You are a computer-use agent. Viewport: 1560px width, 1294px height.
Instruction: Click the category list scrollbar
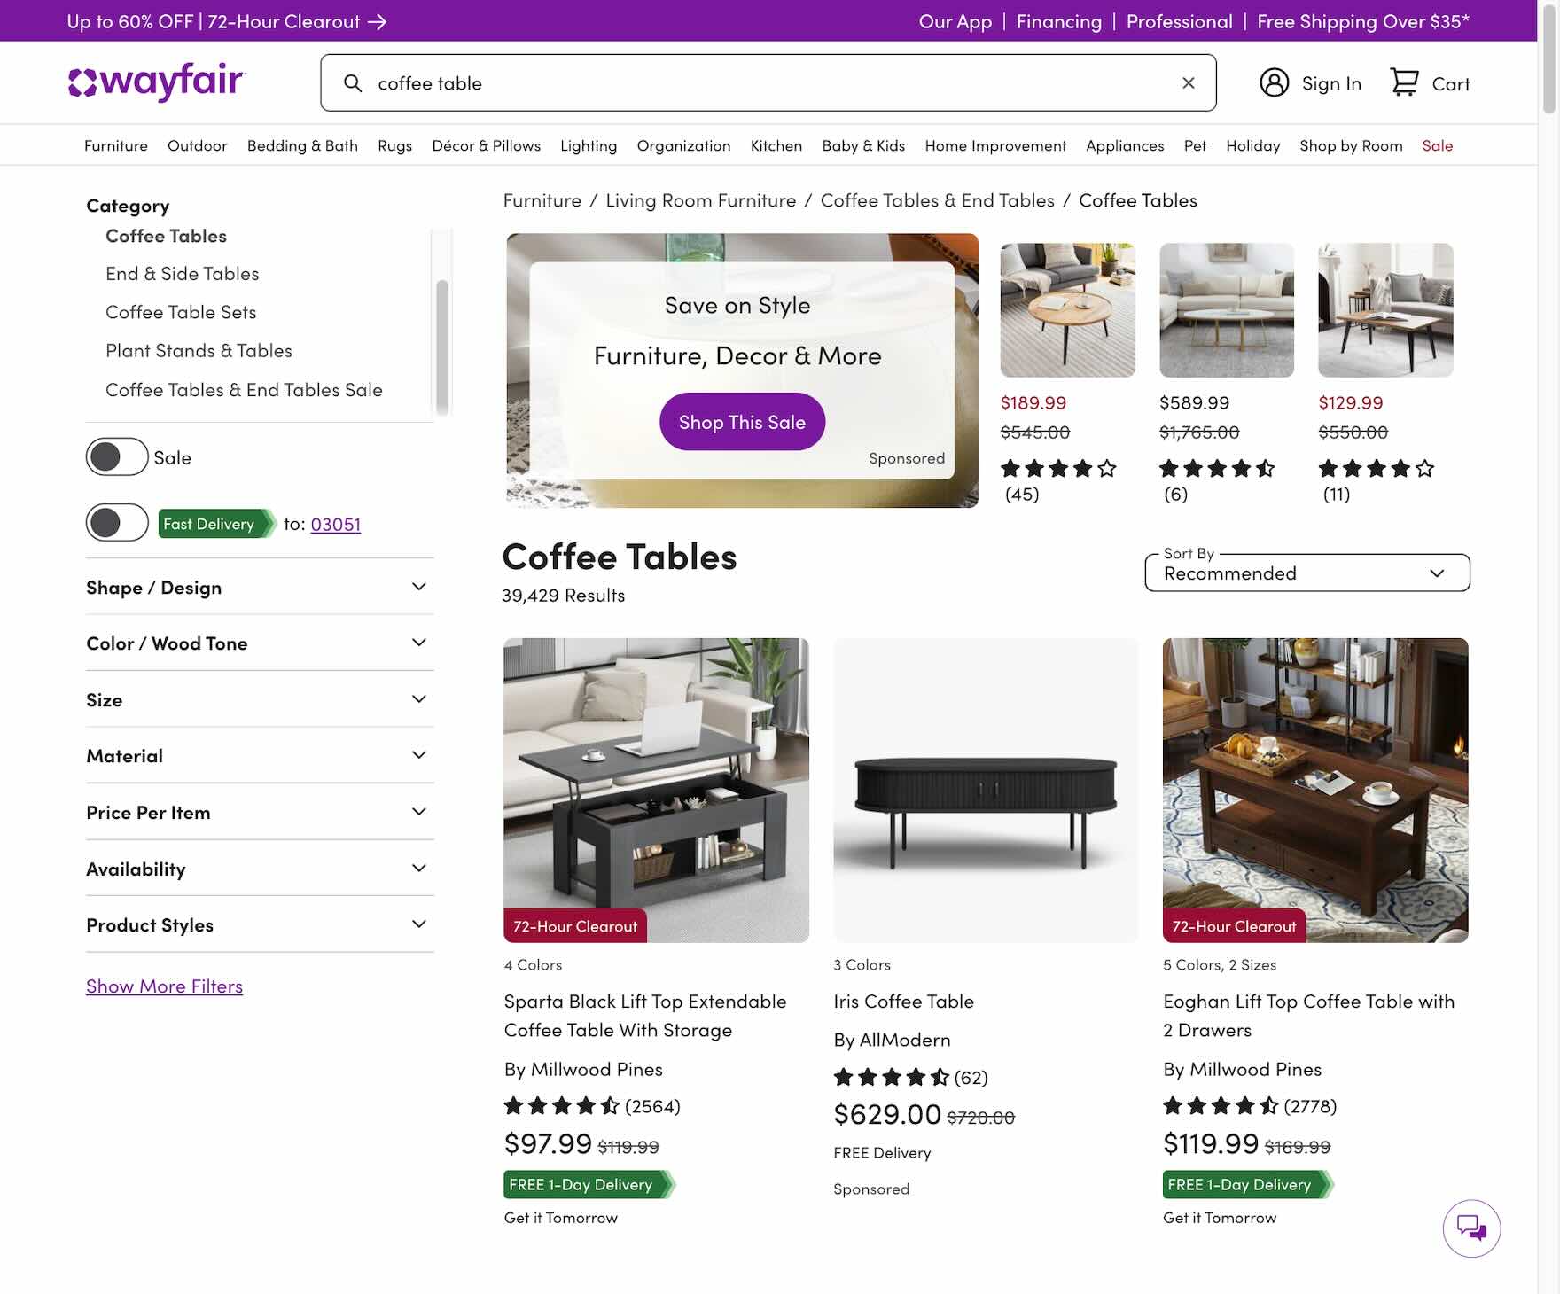coord(442,346)
